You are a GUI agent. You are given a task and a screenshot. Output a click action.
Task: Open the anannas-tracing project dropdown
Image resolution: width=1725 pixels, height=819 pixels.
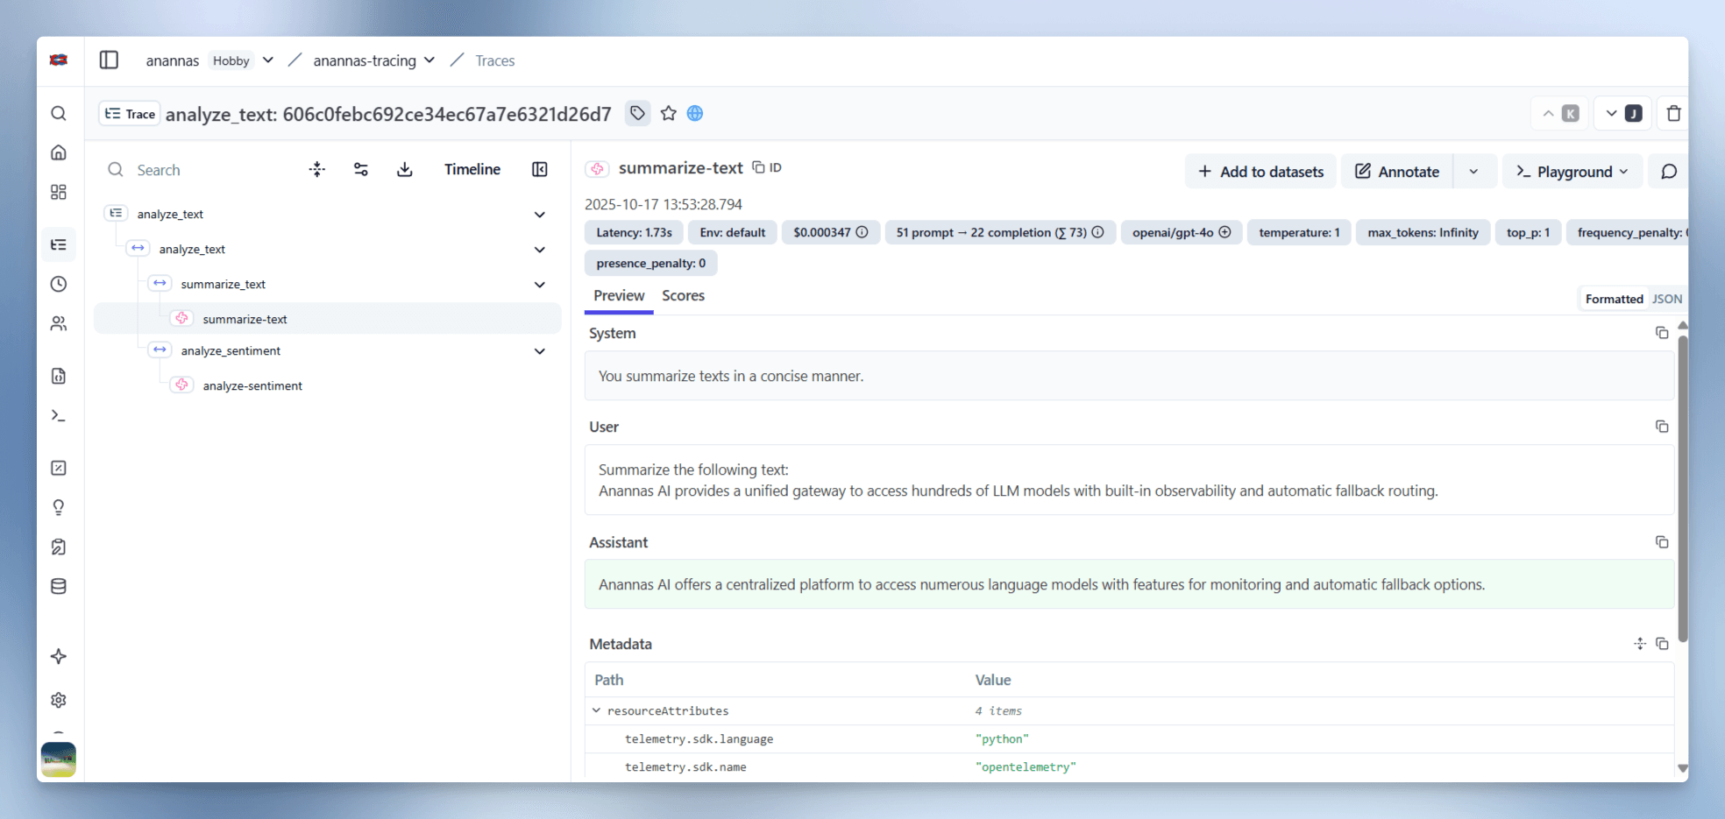pyautogui.click(x=429, y=60)
